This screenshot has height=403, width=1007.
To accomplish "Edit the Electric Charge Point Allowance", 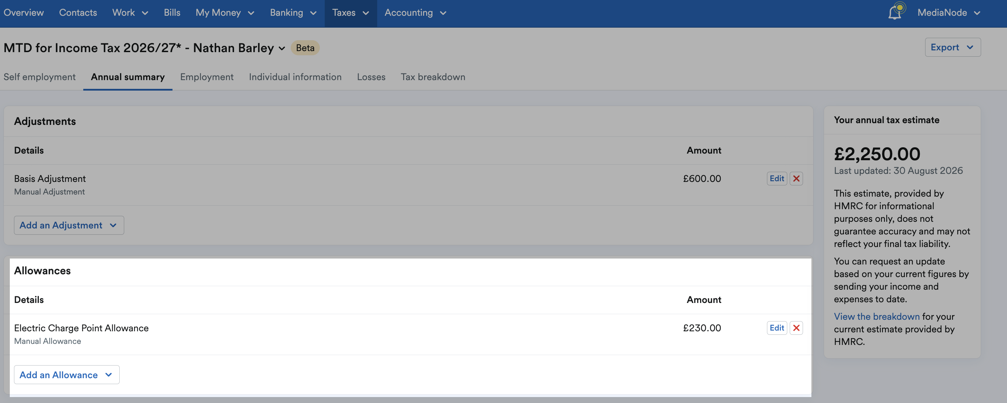I will 777,328.
